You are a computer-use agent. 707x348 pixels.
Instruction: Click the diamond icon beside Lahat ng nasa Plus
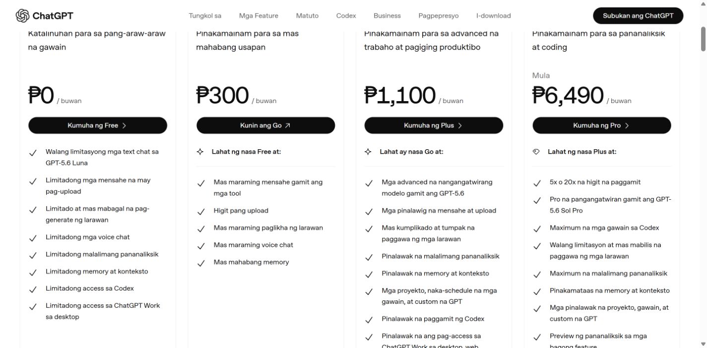(536, 152)
